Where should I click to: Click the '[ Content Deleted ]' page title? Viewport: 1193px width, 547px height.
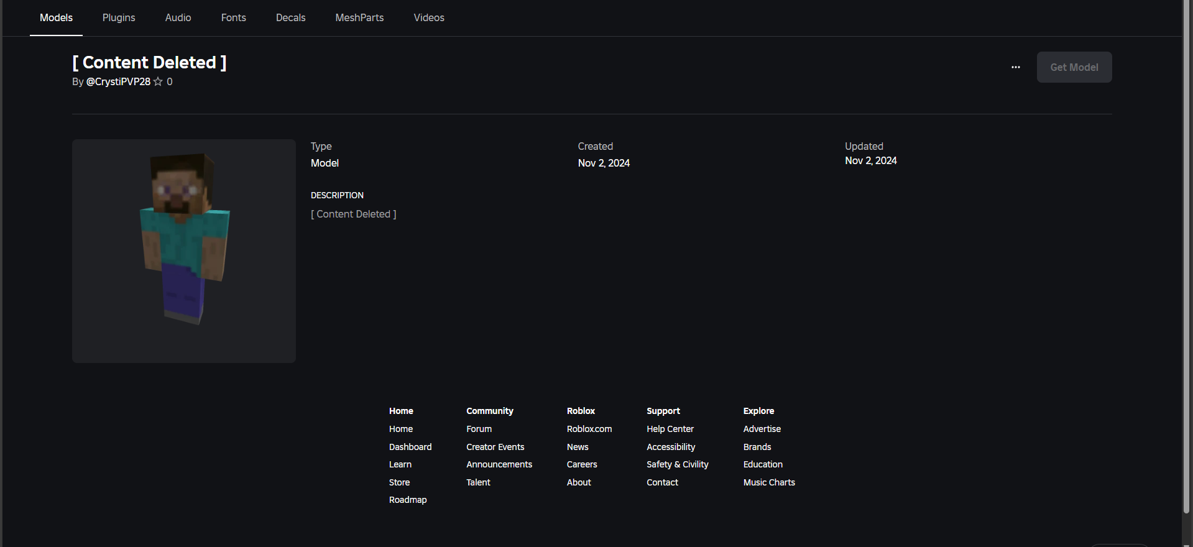(x=150, y=62)
